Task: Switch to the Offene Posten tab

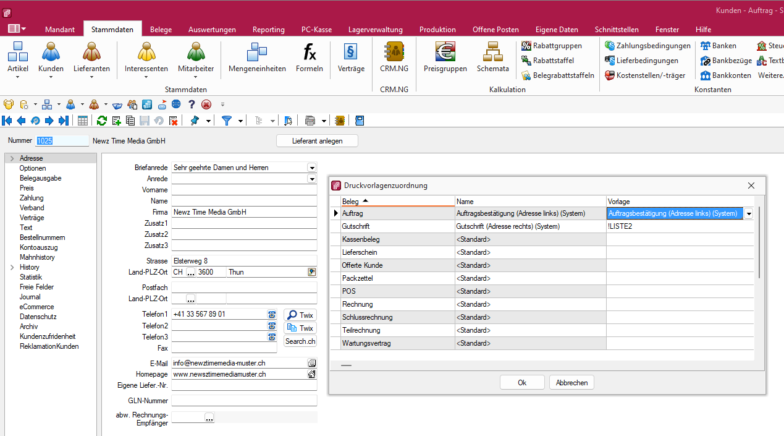Action: pos(496,29)
